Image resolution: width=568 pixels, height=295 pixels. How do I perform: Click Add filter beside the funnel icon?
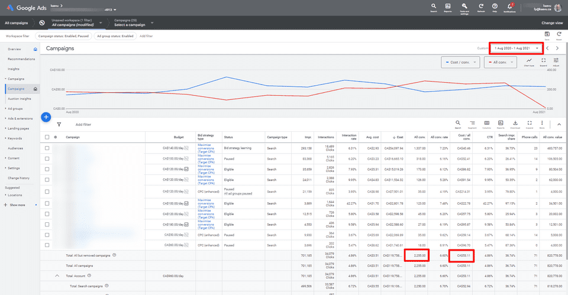point(83,125)
